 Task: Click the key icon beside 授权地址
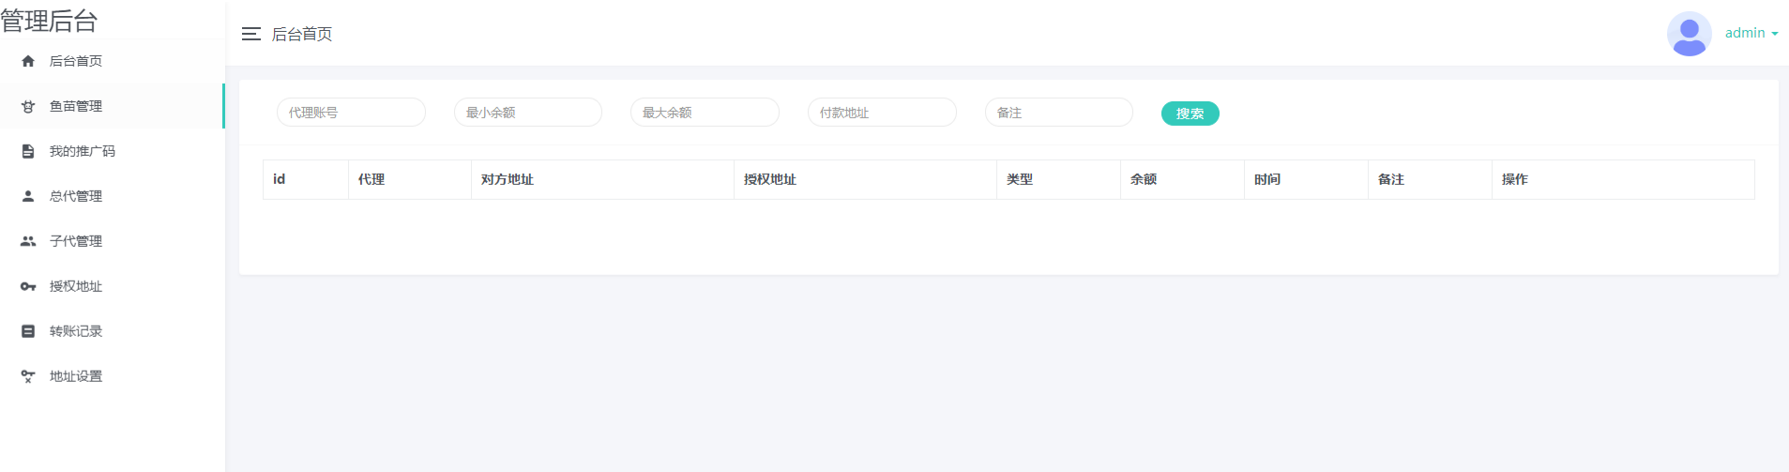pos(28,286)
